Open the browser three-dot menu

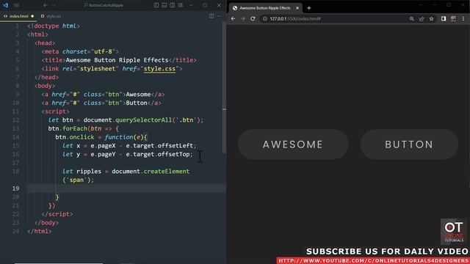463,18
